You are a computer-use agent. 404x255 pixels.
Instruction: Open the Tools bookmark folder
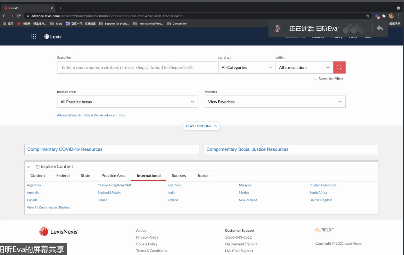[56, 23]
